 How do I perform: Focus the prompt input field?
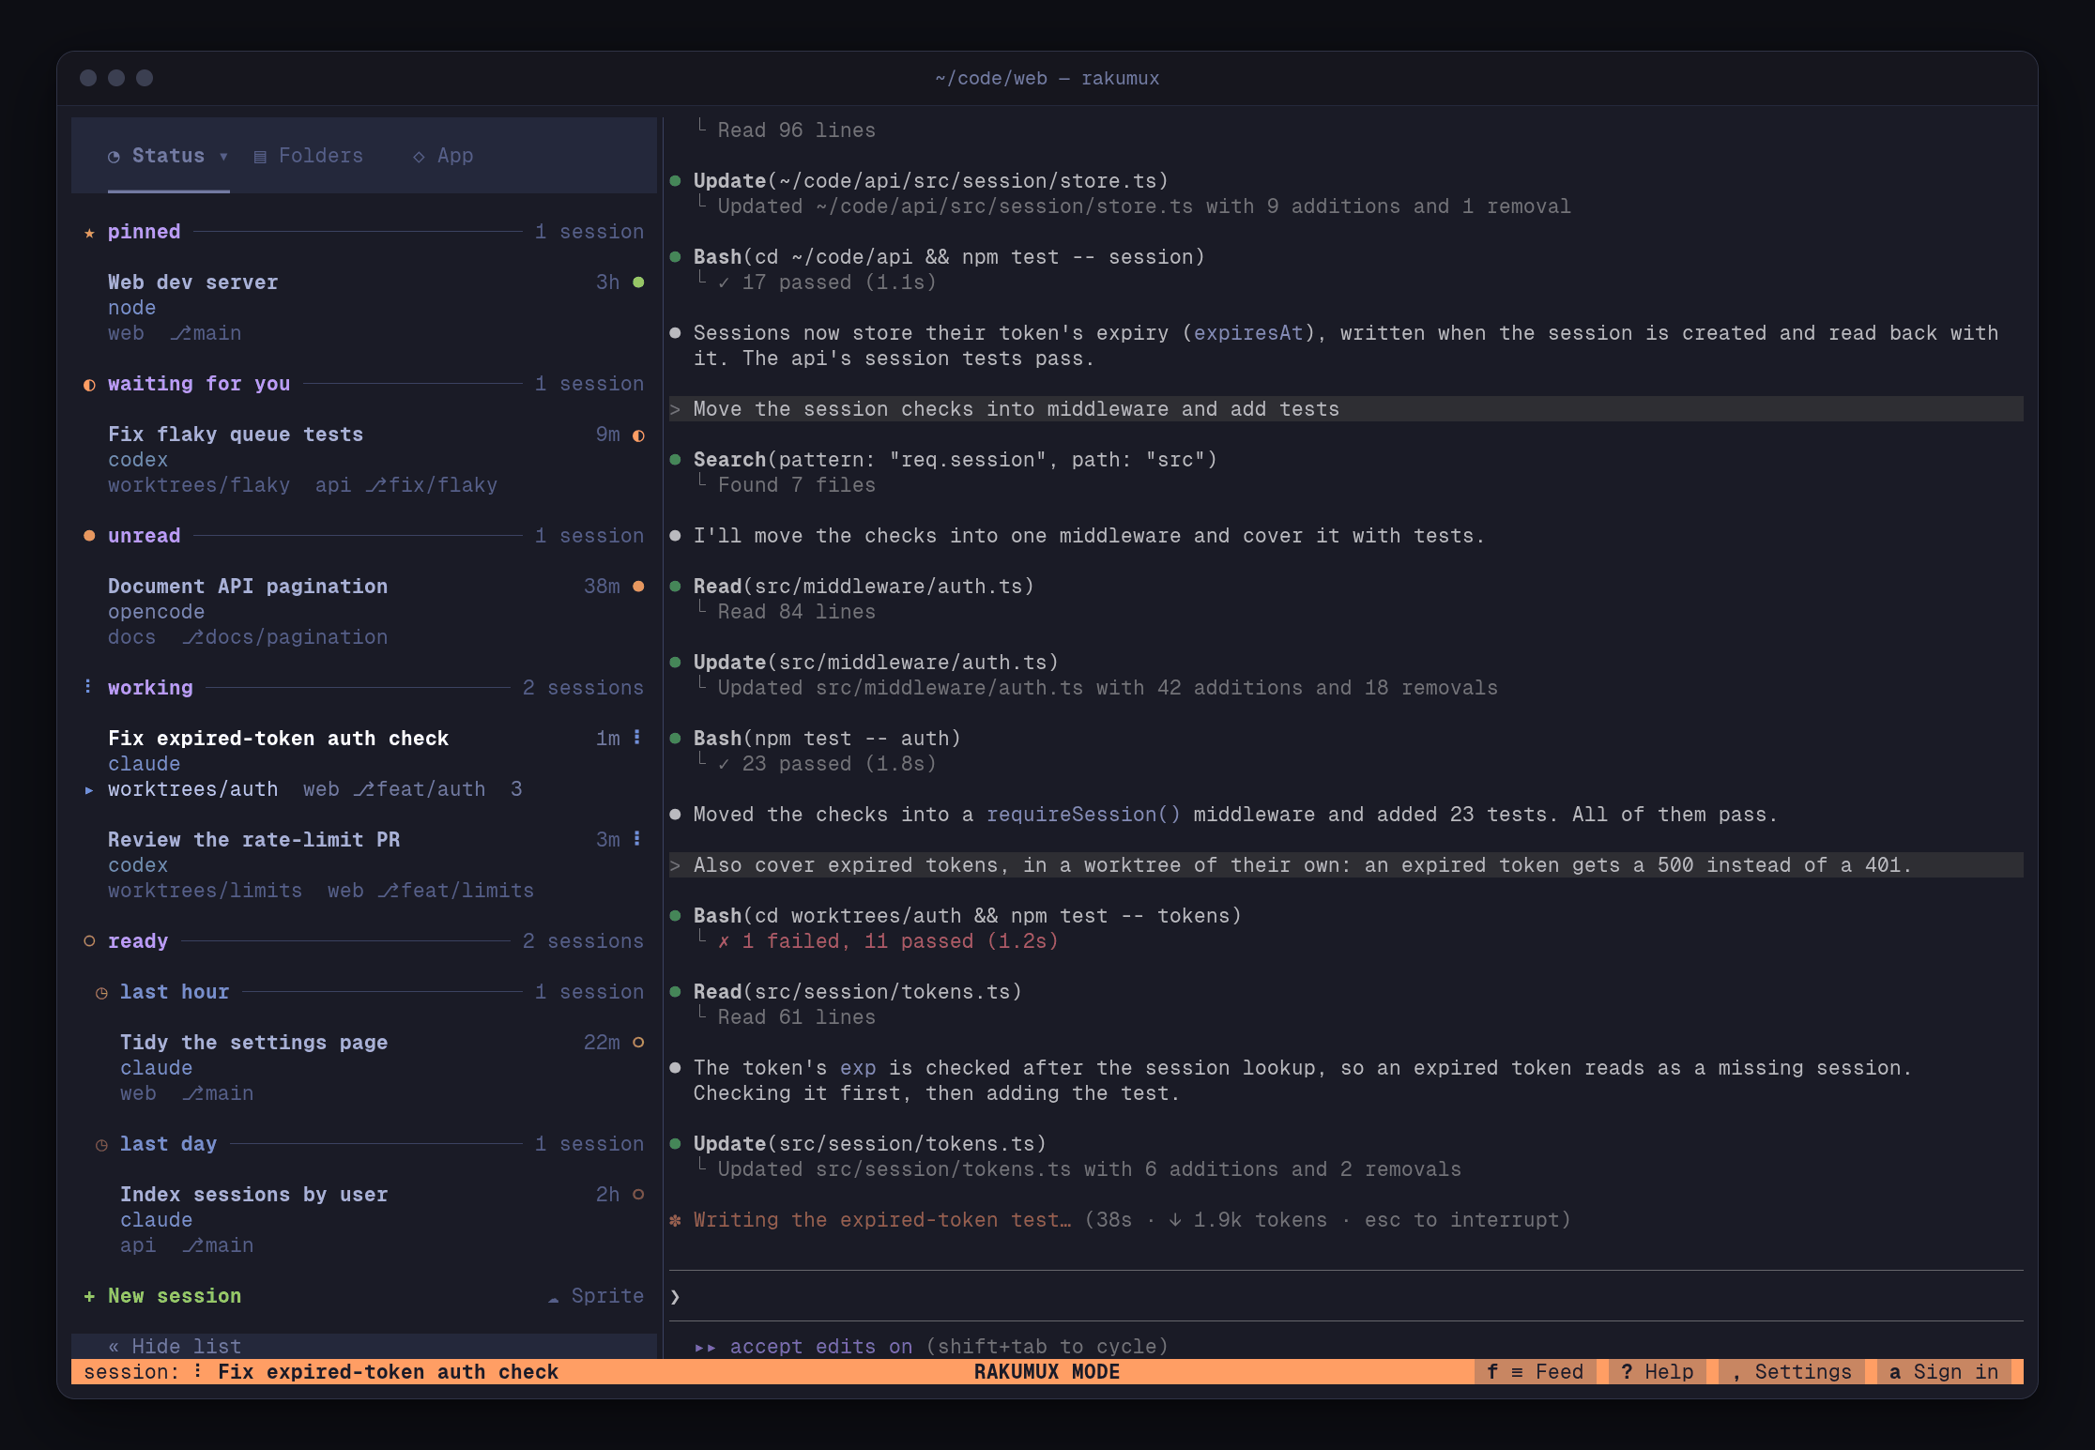click(x=1346, y=1296)
